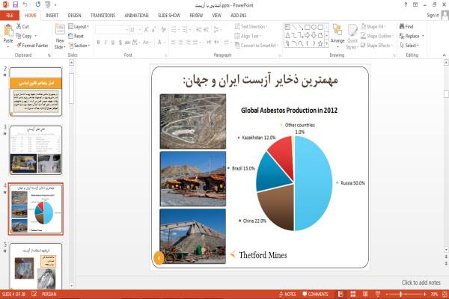The width and height of the screenshot is (449, 299).
Task: Switch to the INSERT tab
Action: 52,15
